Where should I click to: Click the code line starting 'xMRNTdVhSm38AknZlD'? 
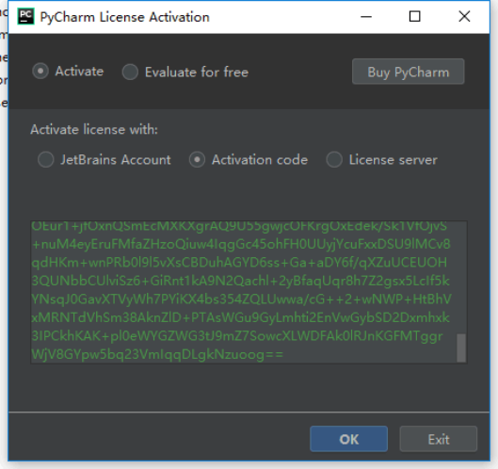240,317
